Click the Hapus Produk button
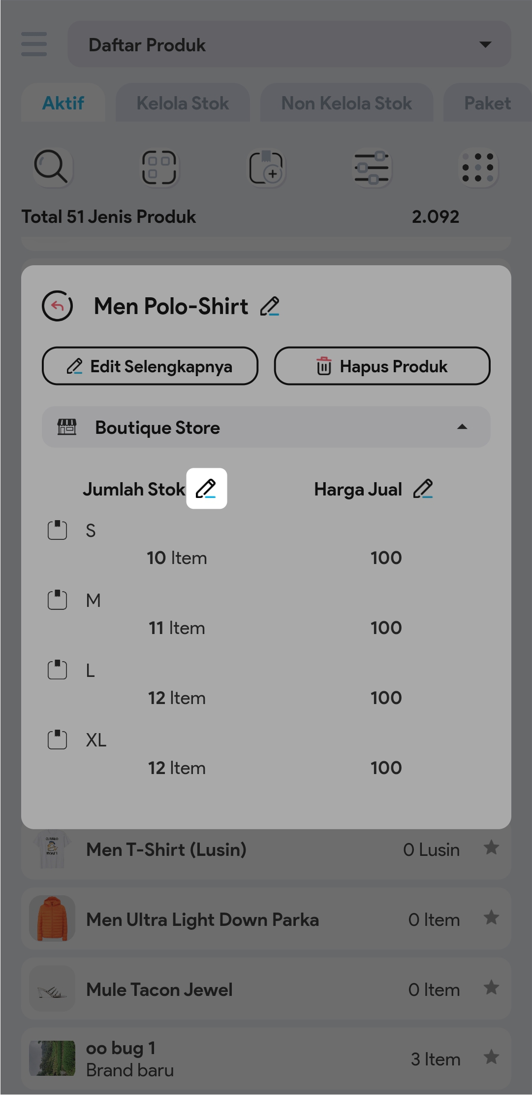Screen dimensions: 532x1095 382,366
